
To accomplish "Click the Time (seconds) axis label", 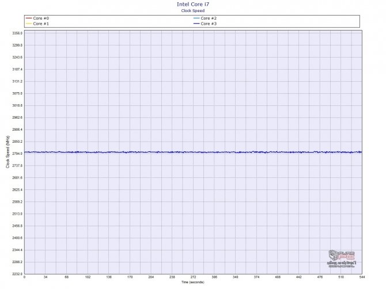I will [193, 282].
